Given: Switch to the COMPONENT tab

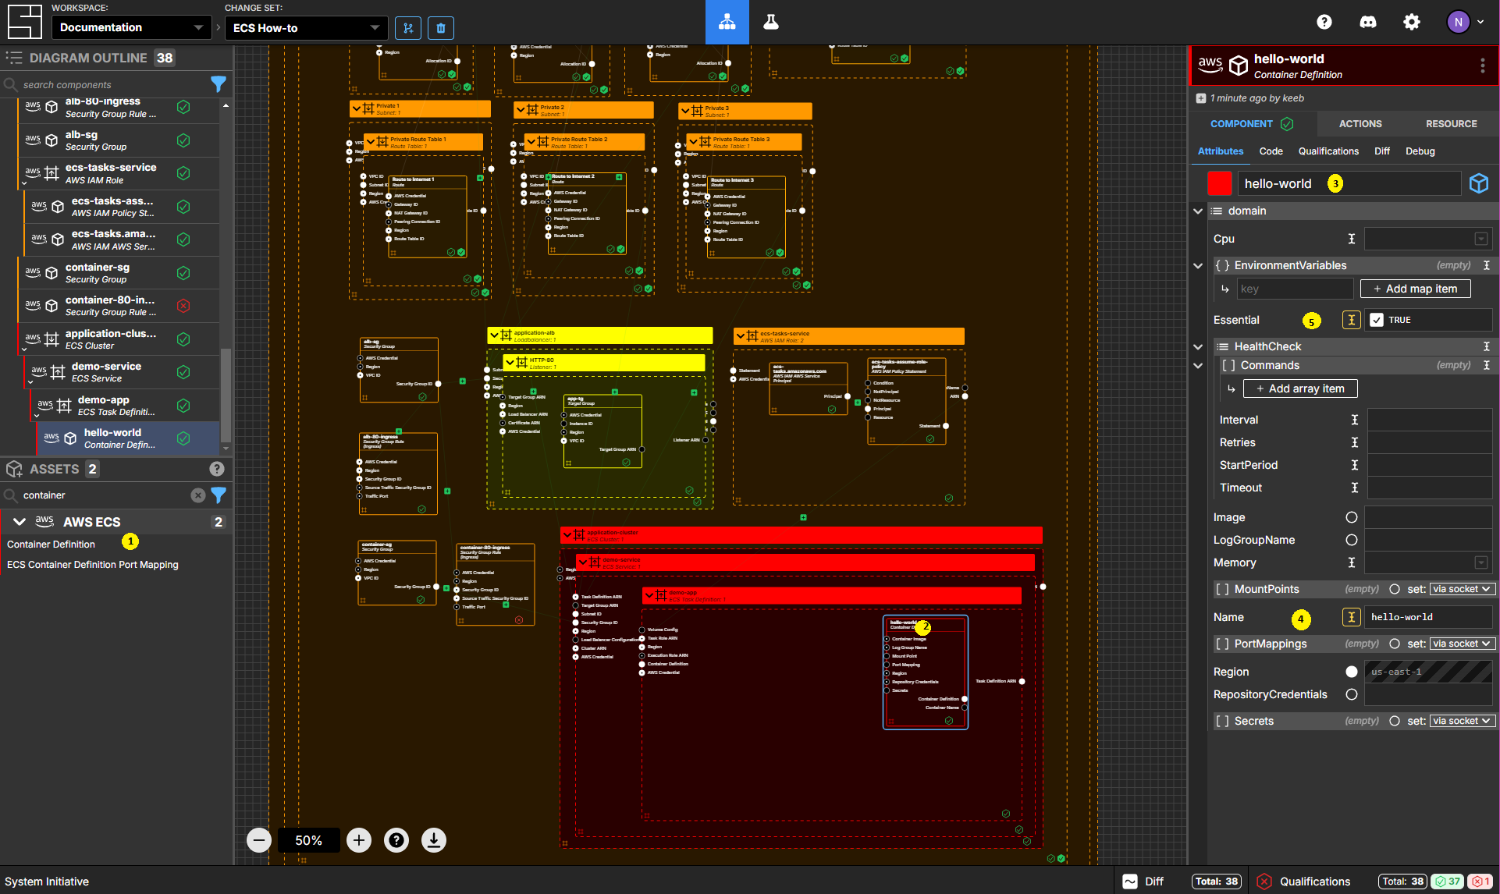Looking at the screenshot, I should pyautogui.click(x=1251, y=124).
